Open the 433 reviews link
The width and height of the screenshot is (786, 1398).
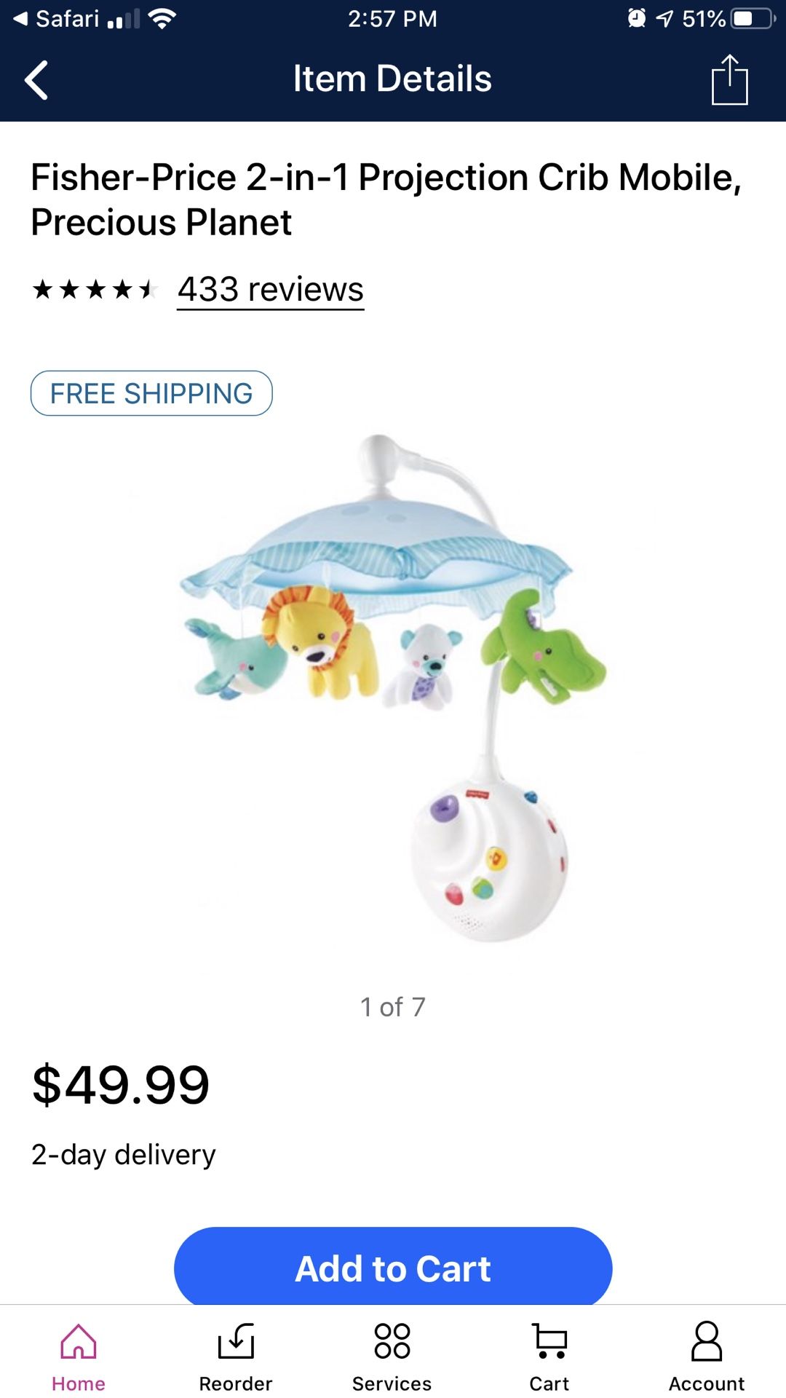pos(271,290)
